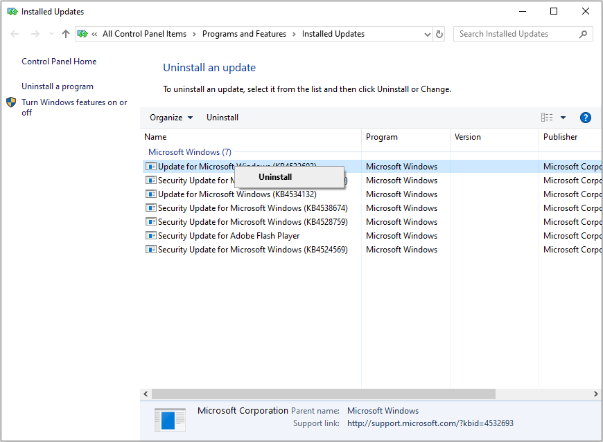Collapse the Microsoft Windows (7) group
Image resolution: width=603 pixels, height=442 pixels.
point(190,152)
